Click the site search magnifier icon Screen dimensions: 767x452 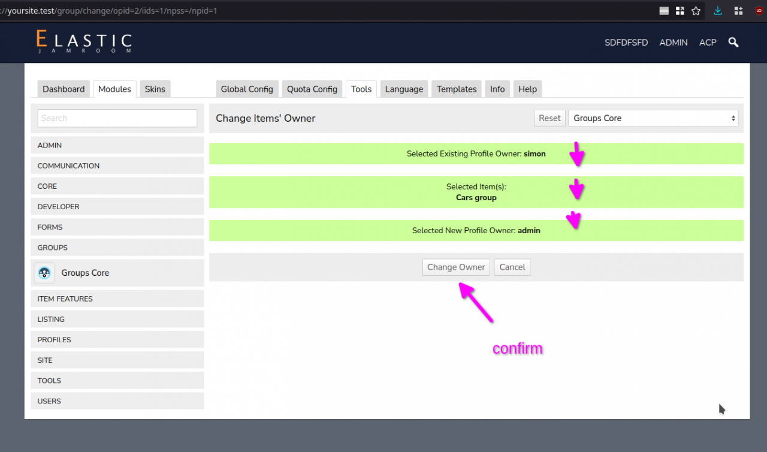[x=733, y=43]
